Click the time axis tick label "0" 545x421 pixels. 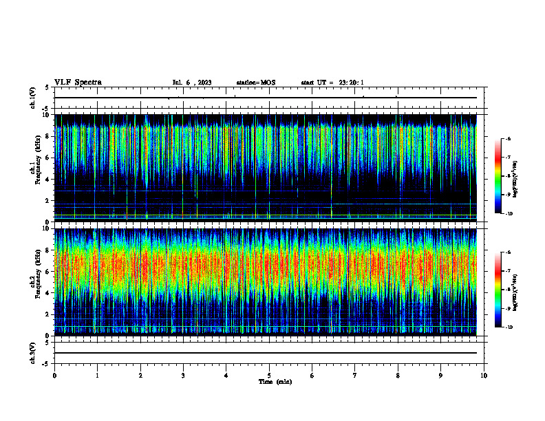click(x=54, y=376)
